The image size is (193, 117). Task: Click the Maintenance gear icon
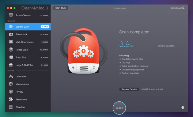coord(11,84)
